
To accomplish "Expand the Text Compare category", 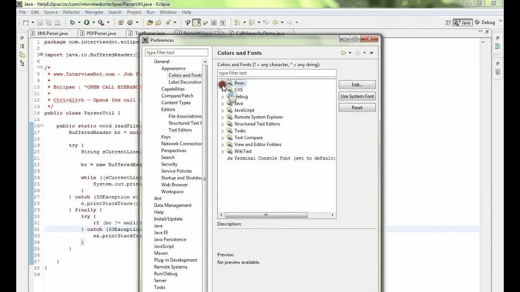I will 223,138.
